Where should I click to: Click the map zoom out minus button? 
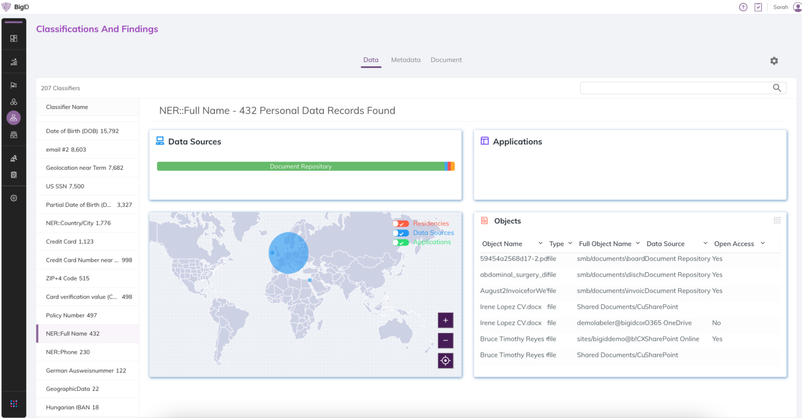(445, 340)
